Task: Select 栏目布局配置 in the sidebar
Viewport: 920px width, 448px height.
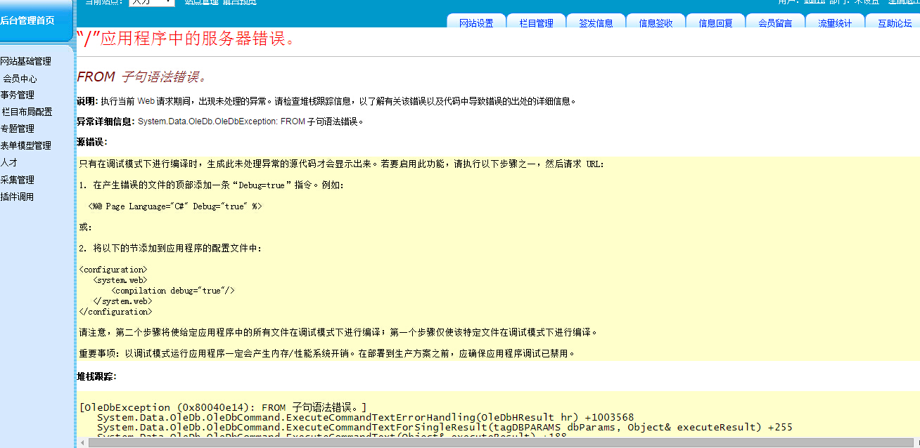Action: click(27, 112)
